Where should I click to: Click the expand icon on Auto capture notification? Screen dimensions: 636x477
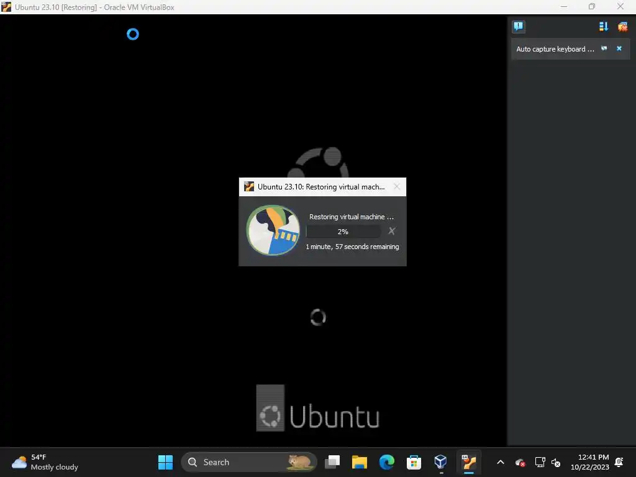[x=604, y=48]
